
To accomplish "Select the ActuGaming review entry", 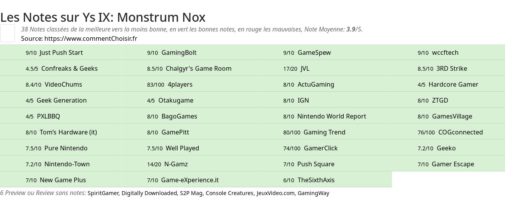I will coord(316,84).
